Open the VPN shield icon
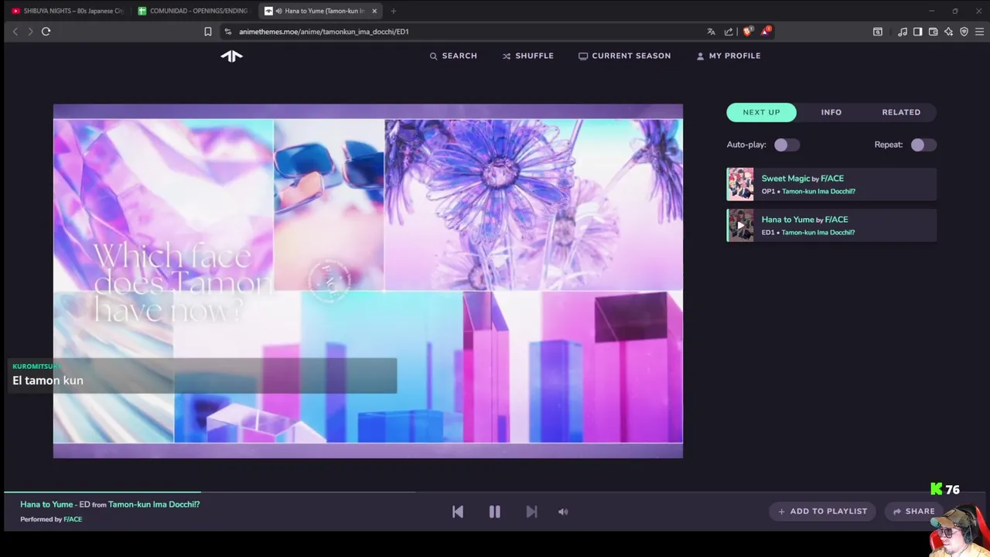The height and width of the screenshot is (557, 990). pos(964,32)
